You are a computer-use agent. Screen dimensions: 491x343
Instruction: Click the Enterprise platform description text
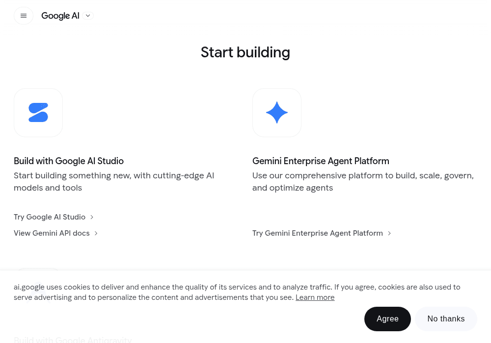click(x=363, y=181)
